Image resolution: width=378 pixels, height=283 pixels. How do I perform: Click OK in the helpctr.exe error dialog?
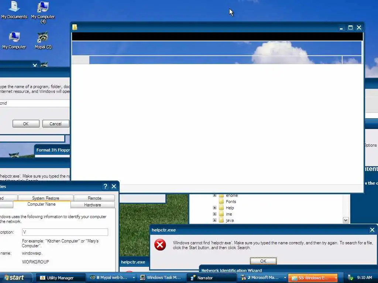click(x=263, y=261)
